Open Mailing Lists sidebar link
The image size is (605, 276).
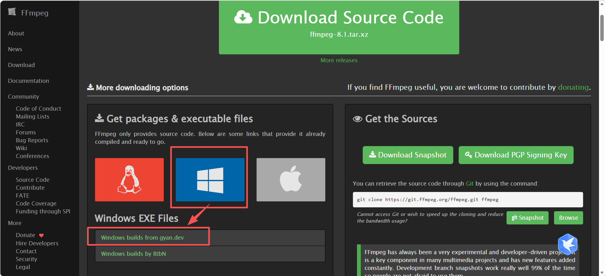(x=33, y=117)
